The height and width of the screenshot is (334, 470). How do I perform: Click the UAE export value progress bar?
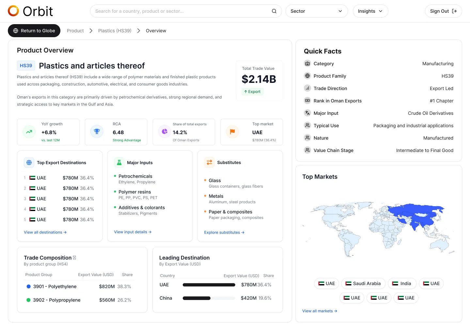coord(209,285)
